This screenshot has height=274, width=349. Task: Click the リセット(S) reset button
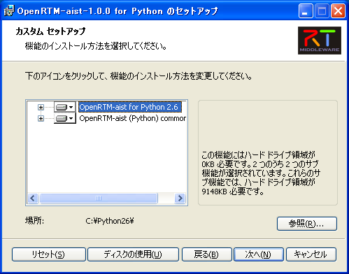click(x=49, y=254)
